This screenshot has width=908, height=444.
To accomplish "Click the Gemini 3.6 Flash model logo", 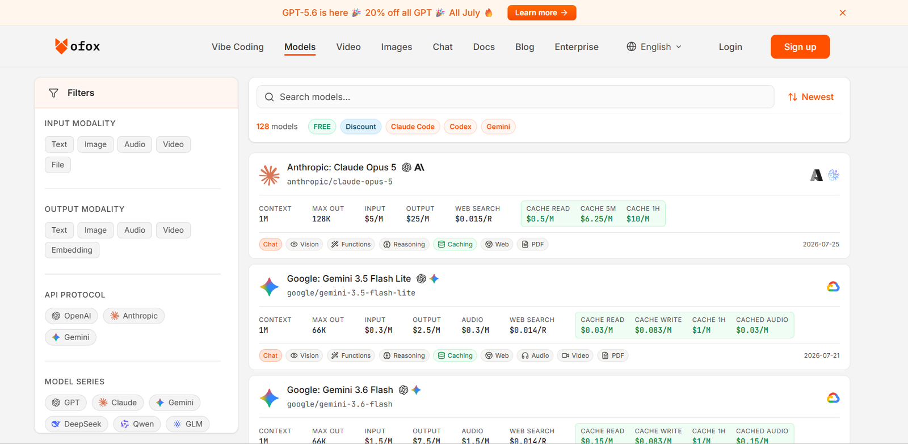I will click(x=270, y=397).
